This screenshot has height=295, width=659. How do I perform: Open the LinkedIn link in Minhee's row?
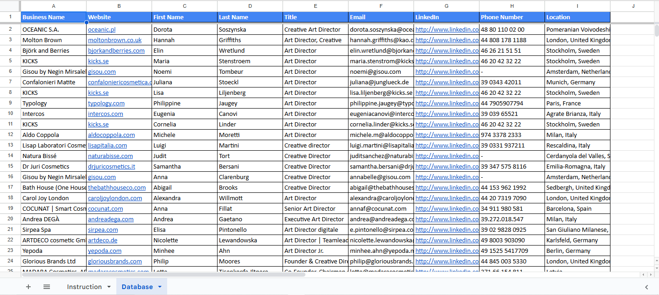447,251
